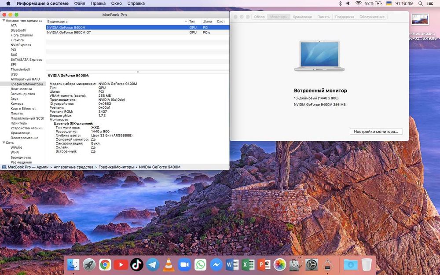The height and width of the screenshot is (275, 440).
Task: Open the Справка menu
Action: pyautogui.click(x=136, y=4)
